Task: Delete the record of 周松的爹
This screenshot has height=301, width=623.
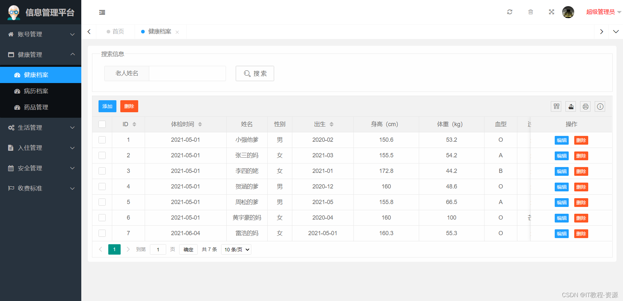Action: 581,202
